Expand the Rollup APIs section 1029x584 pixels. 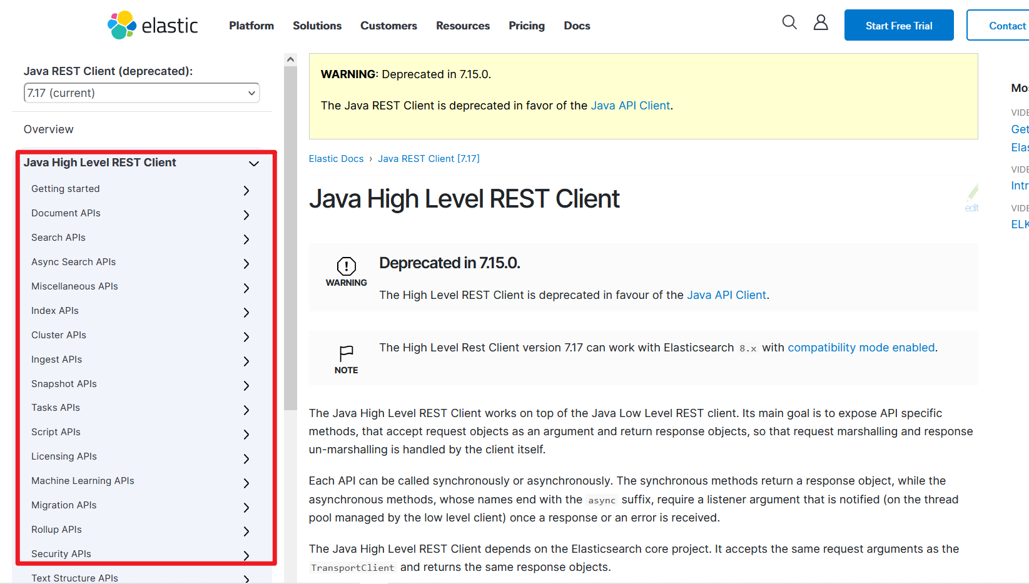246,531
